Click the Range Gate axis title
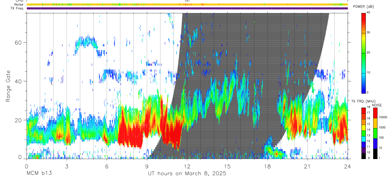 pyautogui.click(x=9, y=86)
